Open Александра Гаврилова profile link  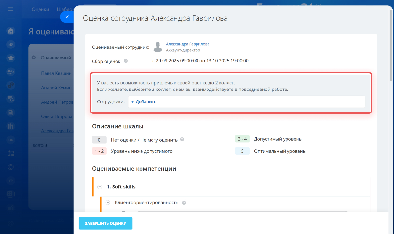coord(187,44)
